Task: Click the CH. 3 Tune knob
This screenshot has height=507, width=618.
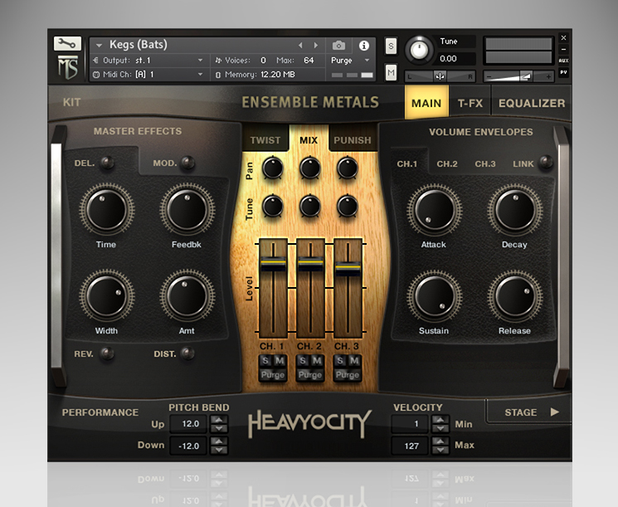Action: [x=348, y=206]
